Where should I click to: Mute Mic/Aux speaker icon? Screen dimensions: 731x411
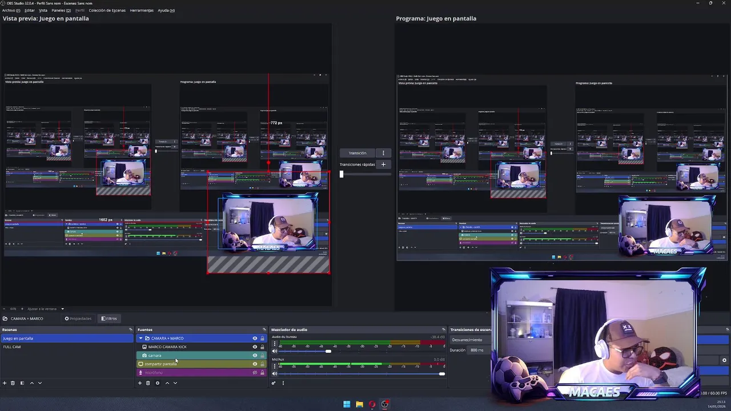(275, 373)
